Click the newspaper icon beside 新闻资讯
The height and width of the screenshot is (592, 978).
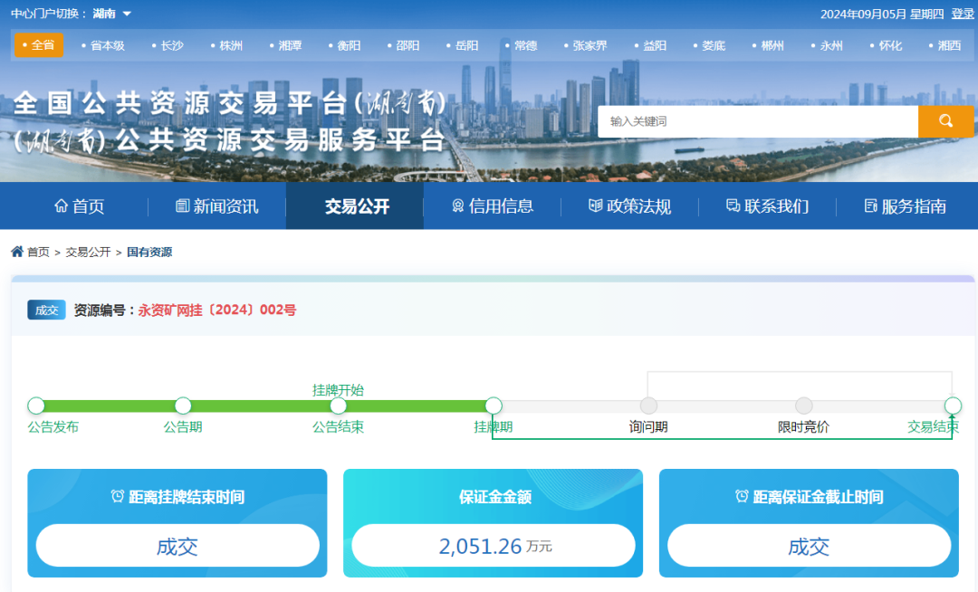tap(183, 206)
